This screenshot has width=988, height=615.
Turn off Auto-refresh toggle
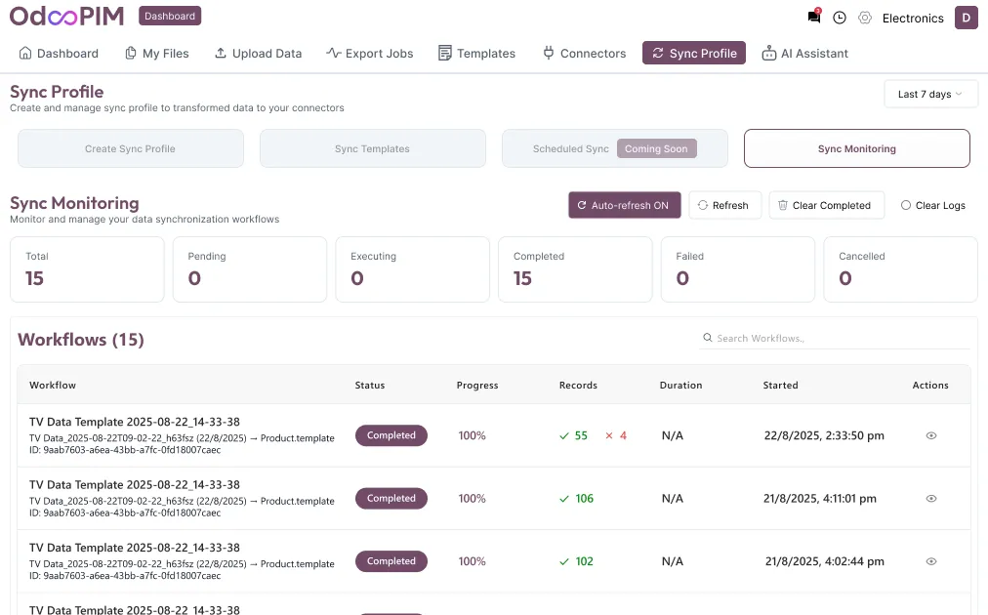(624, 205)
